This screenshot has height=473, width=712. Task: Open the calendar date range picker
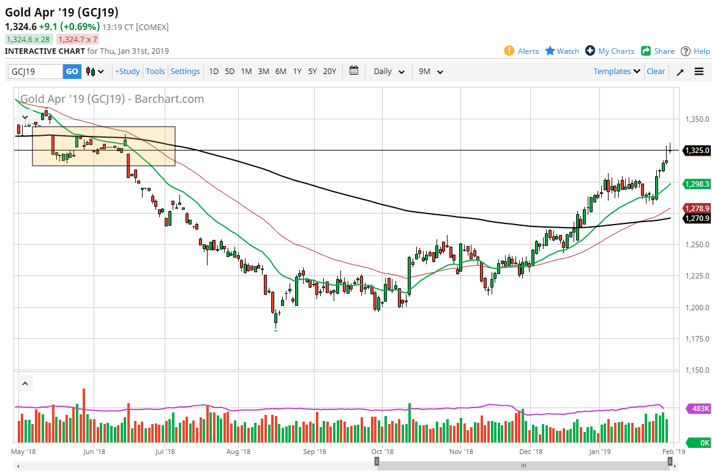coord(354,71)
